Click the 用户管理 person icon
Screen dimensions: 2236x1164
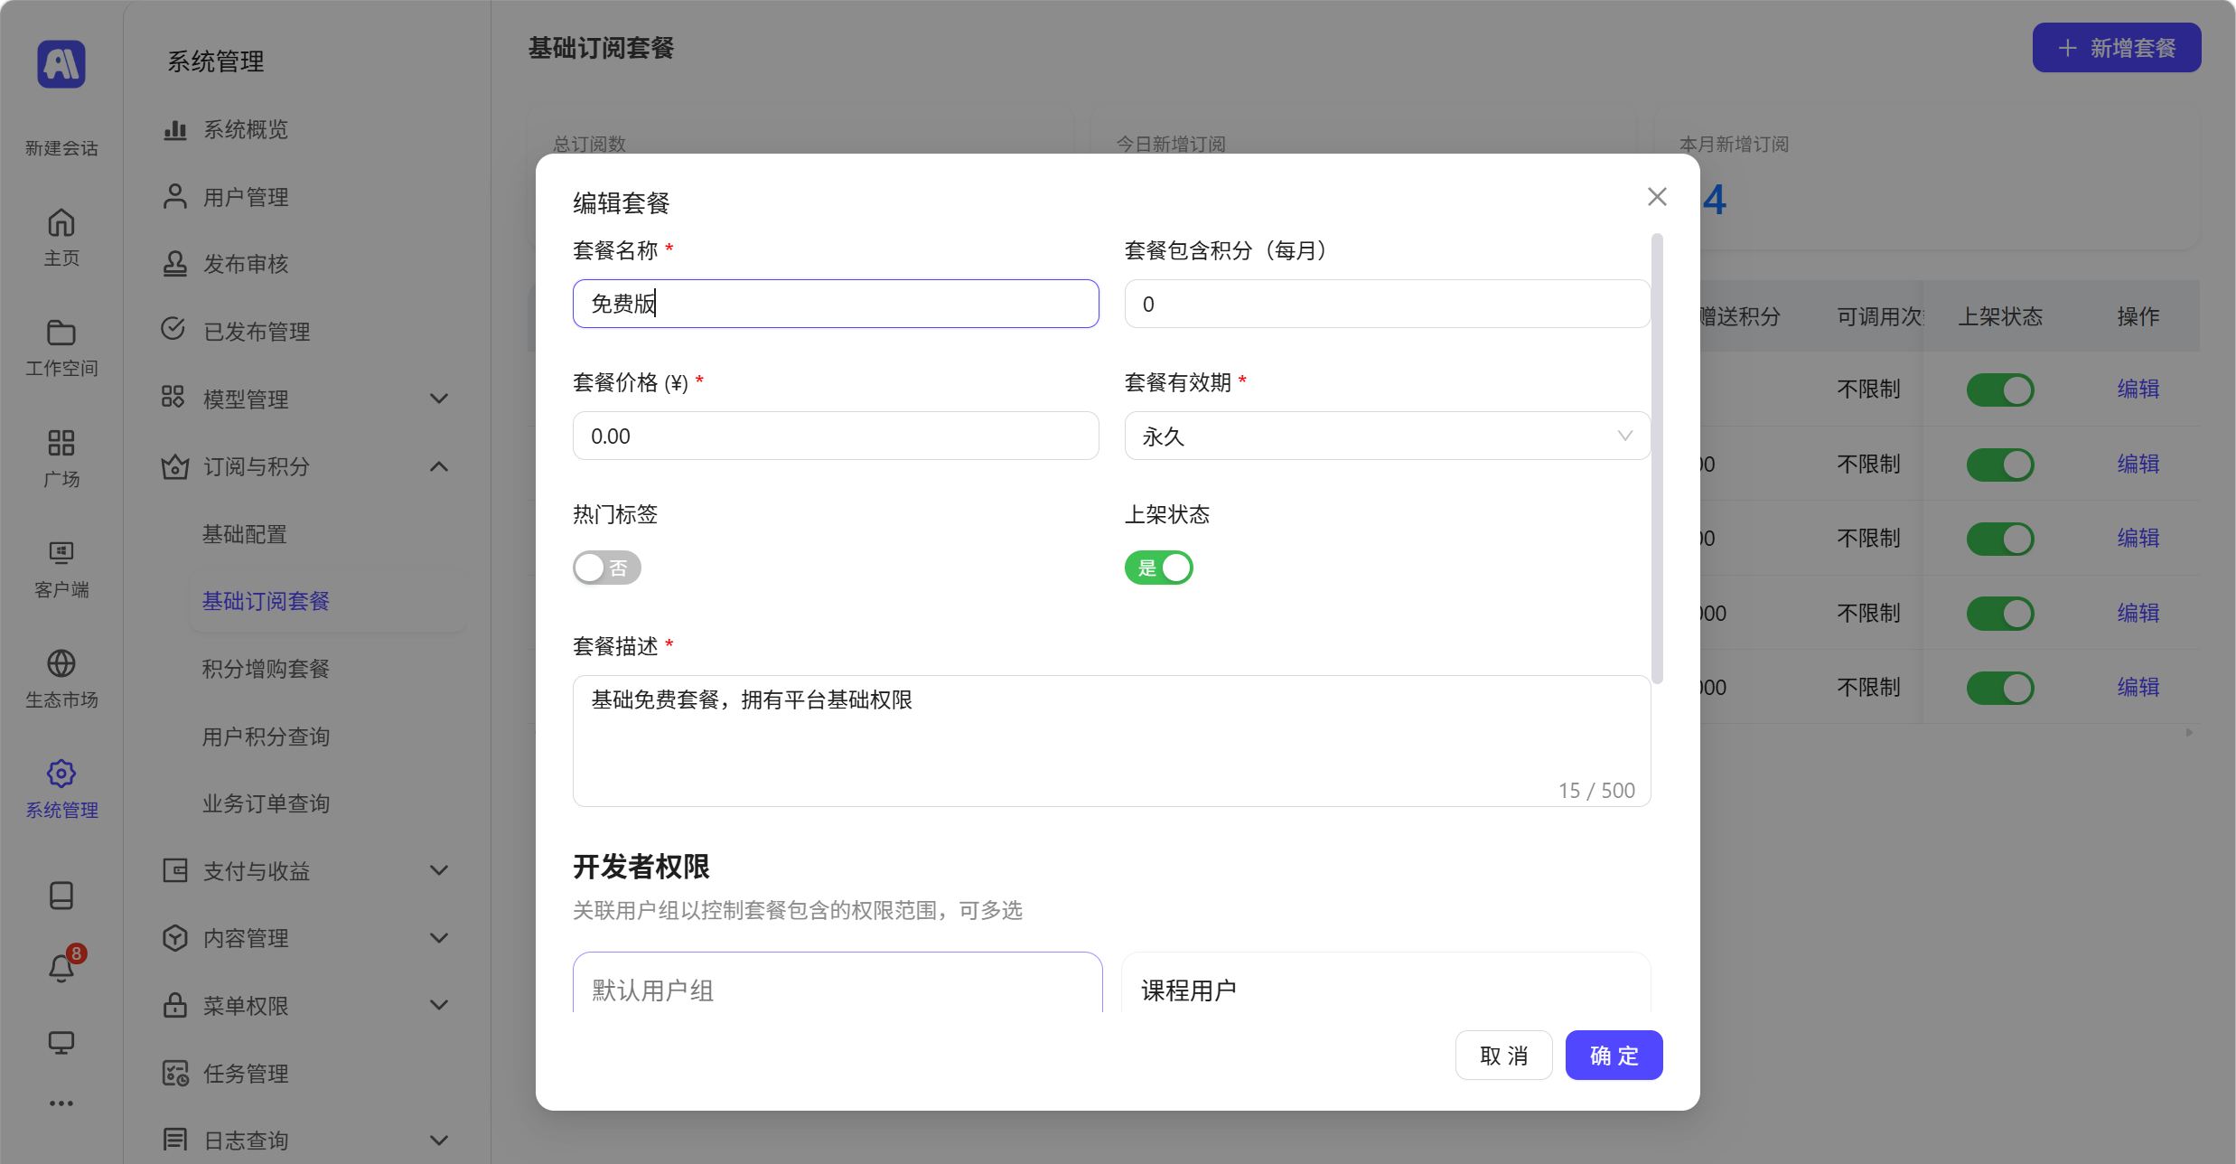point(175,197)
